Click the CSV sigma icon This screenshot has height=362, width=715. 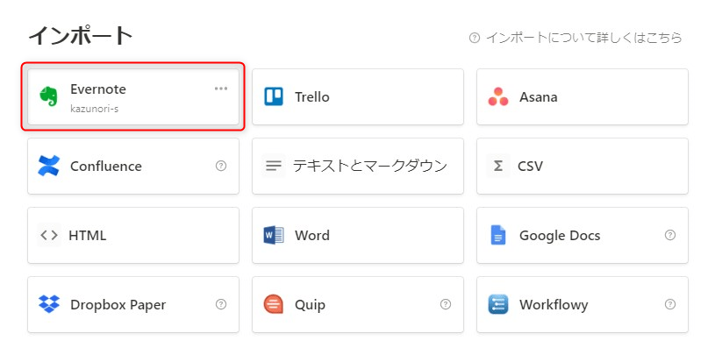[x=498, y=166]
